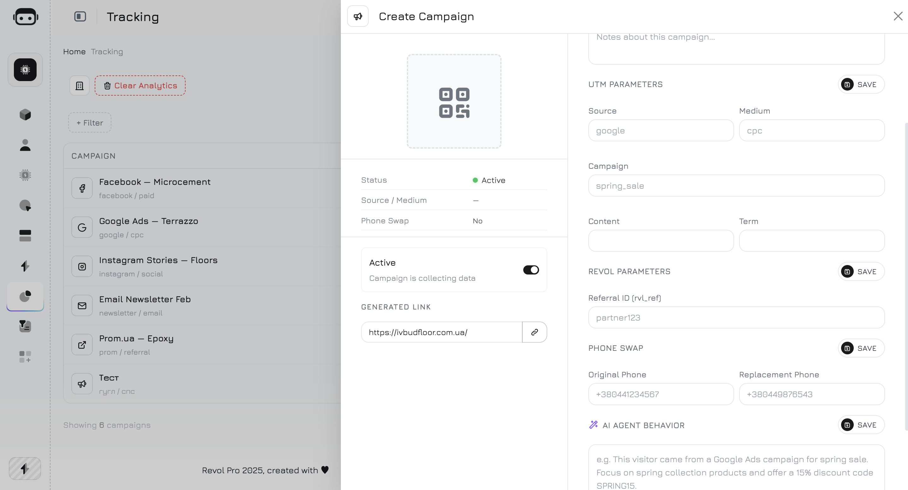Click the copy link icon next to generated link

coord(534,332)
